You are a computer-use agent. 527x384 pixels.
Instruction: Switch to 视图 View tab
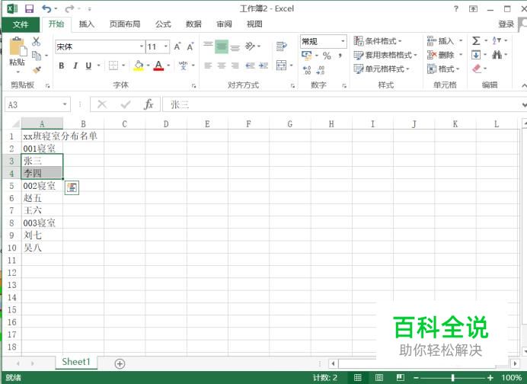254,24
